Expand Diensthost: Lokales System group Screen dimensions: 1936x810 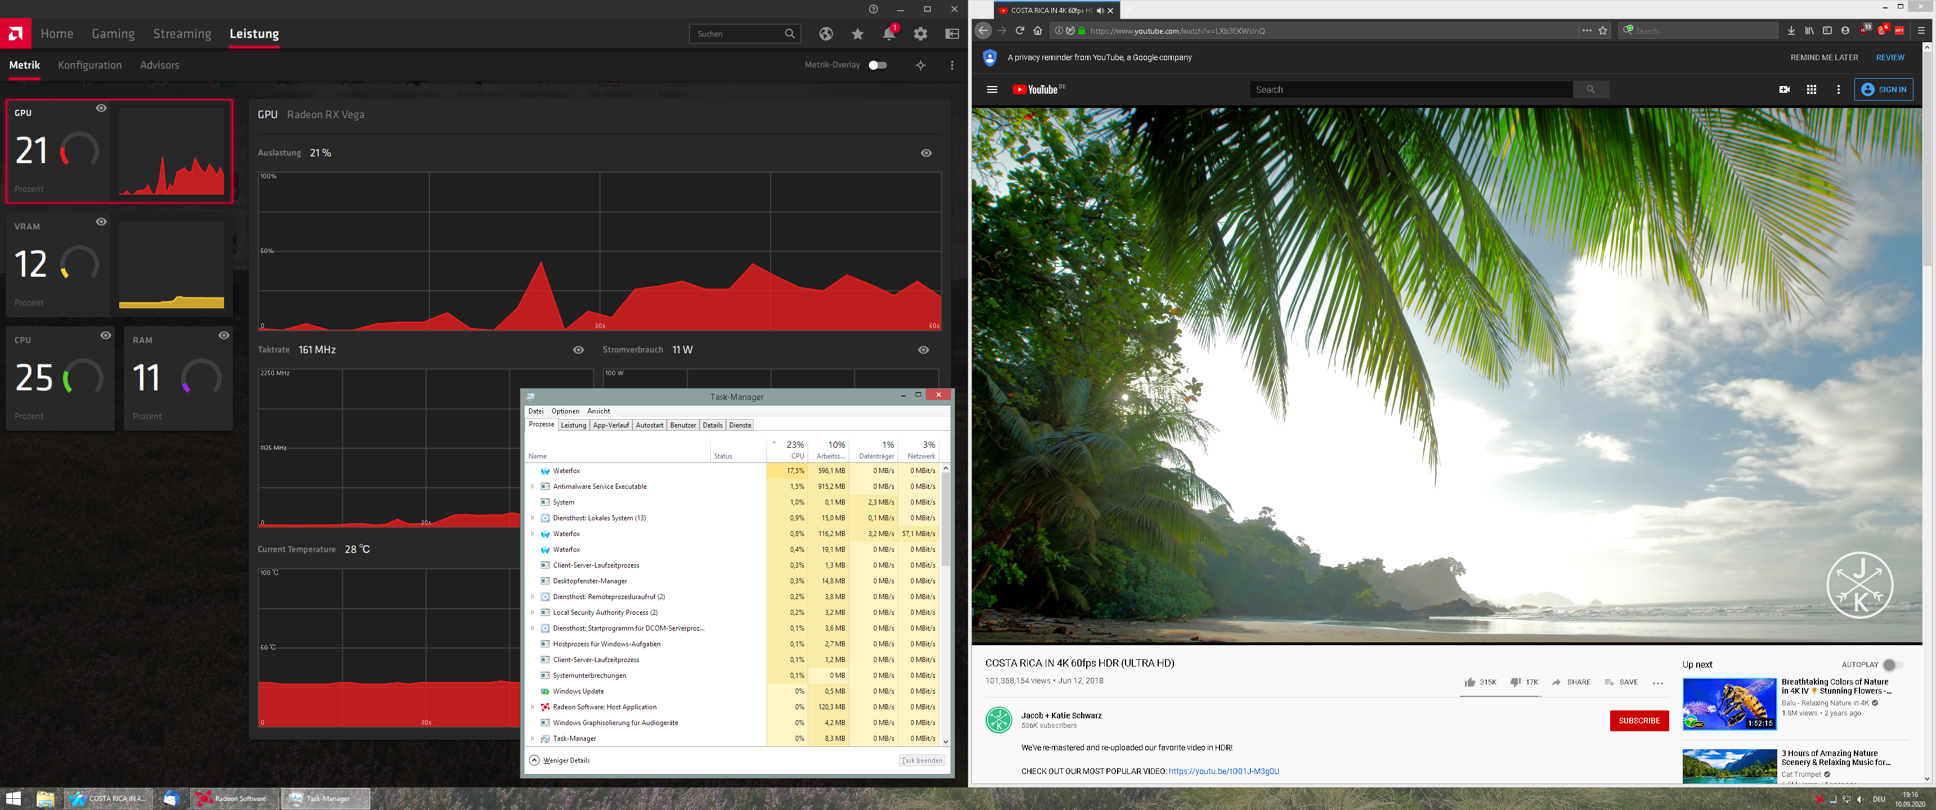(x=533, y=519)
